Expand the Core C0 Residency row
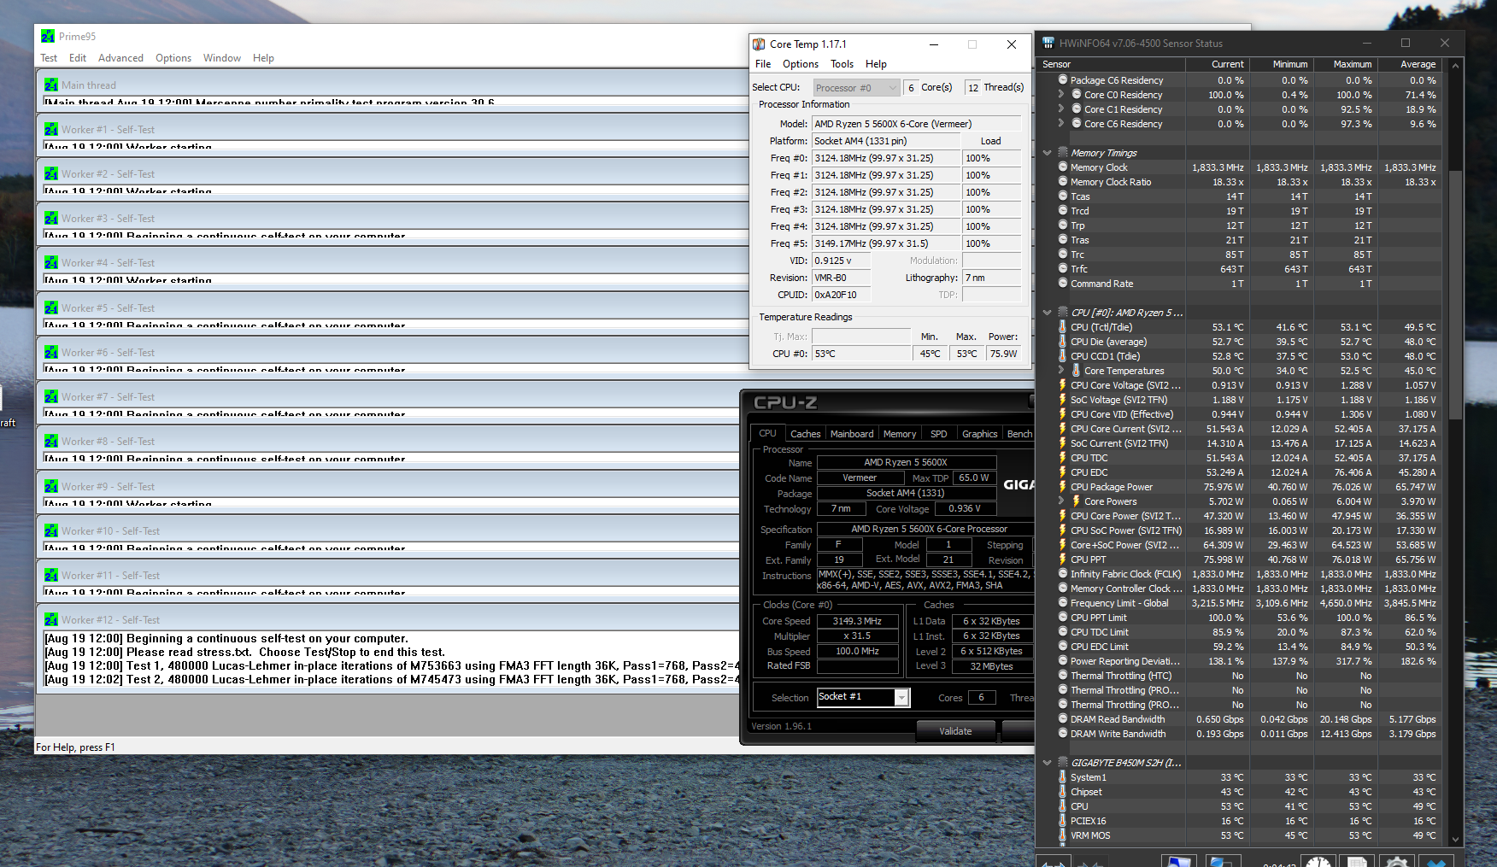The image size is (1497, 867). (1061, 95)
